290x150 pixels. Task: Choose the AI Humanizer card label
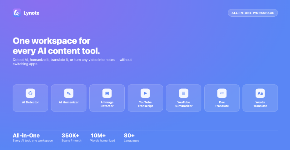click(69, 102)
